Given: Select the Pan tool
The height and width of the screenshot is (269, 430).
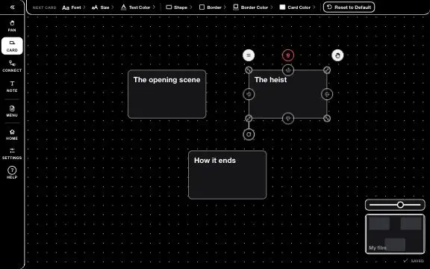Looking at the screenshot, I should coord(12,26).
